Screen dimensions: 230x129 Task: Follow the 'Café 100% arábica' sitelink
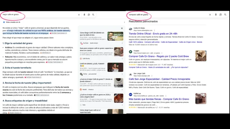pyautogui.click(x=136, y=42)
